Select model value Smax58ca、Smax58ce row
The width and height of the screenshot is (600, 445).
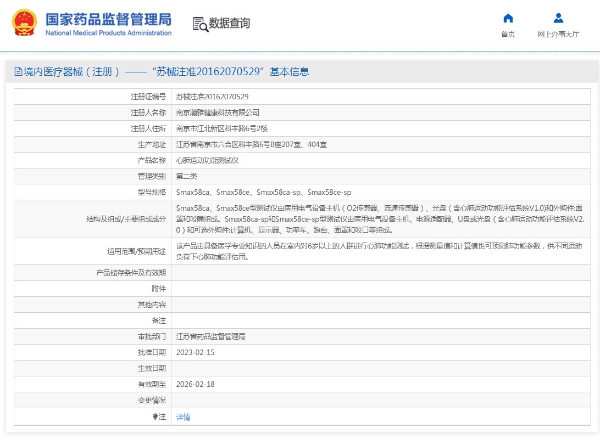264,192
